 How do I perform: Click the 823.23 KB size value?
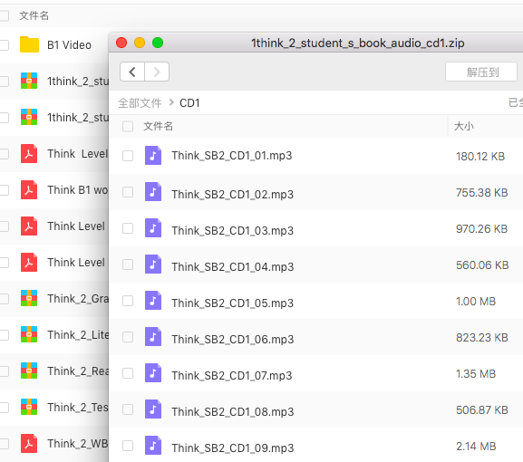coord(482,338)
